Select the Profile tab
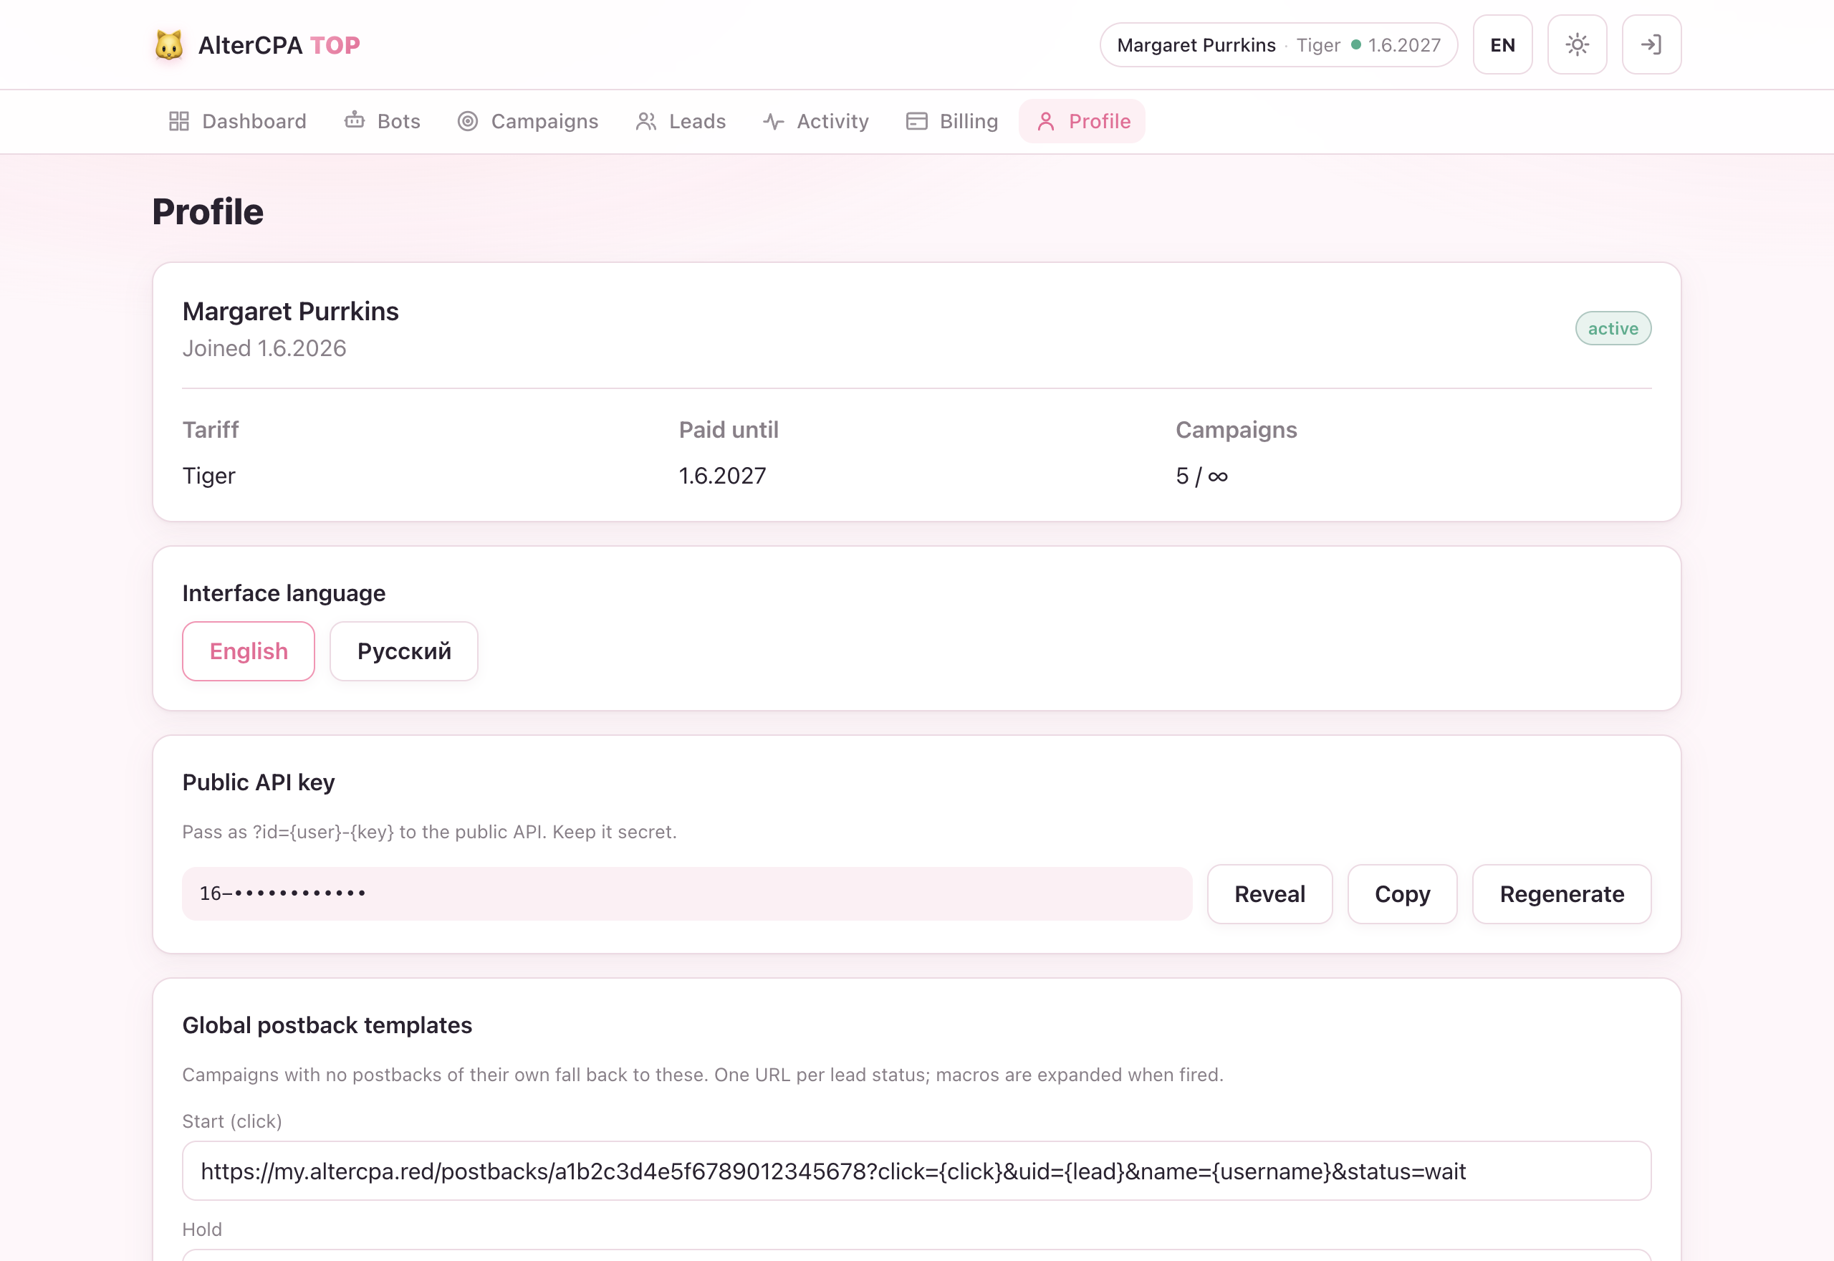The width and height of the screenshot is (1834, 1261). (1082, 121)
